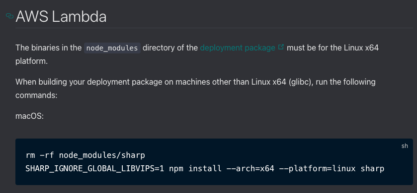This screenshot has height=193, width=417.
Task: Click the rm -rf node_modules/sharp command line
Action: click(85, 155)
